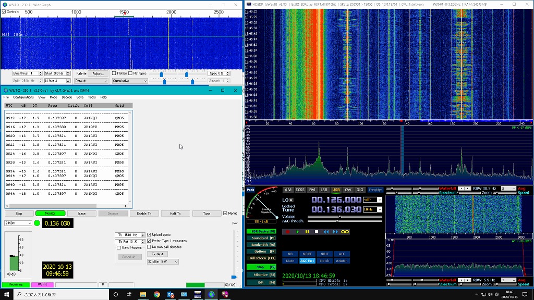Click the SDR-Device [F8] button
The width and height of the screenshot is (534, 300).
[261, 231]
